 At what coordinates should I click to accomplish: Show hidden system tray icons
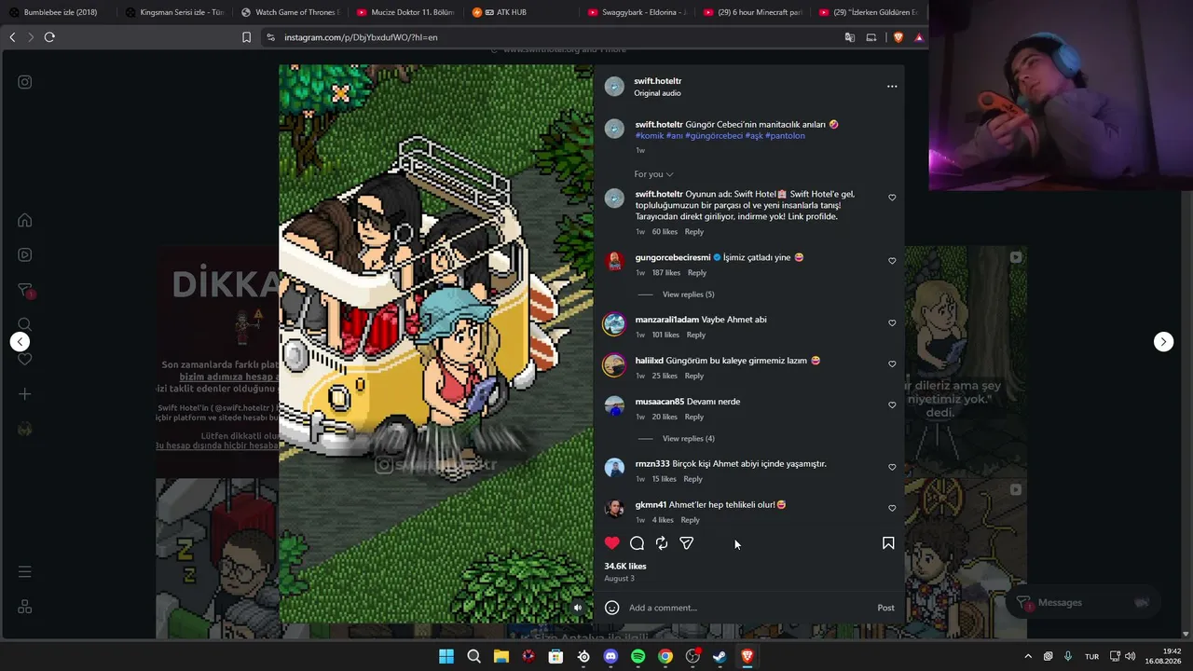click(1028, 656)
